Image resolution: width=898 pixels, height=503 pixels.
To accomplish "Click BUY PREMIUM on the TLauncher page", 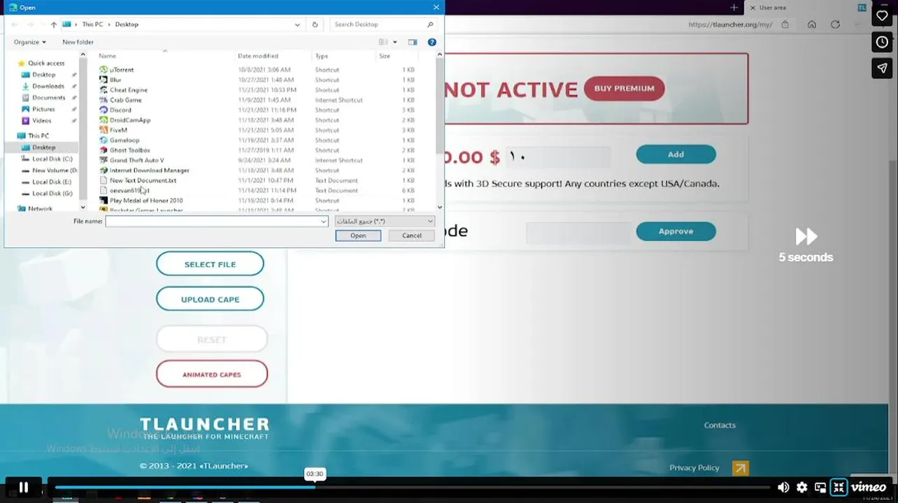I will pos(624,89).
